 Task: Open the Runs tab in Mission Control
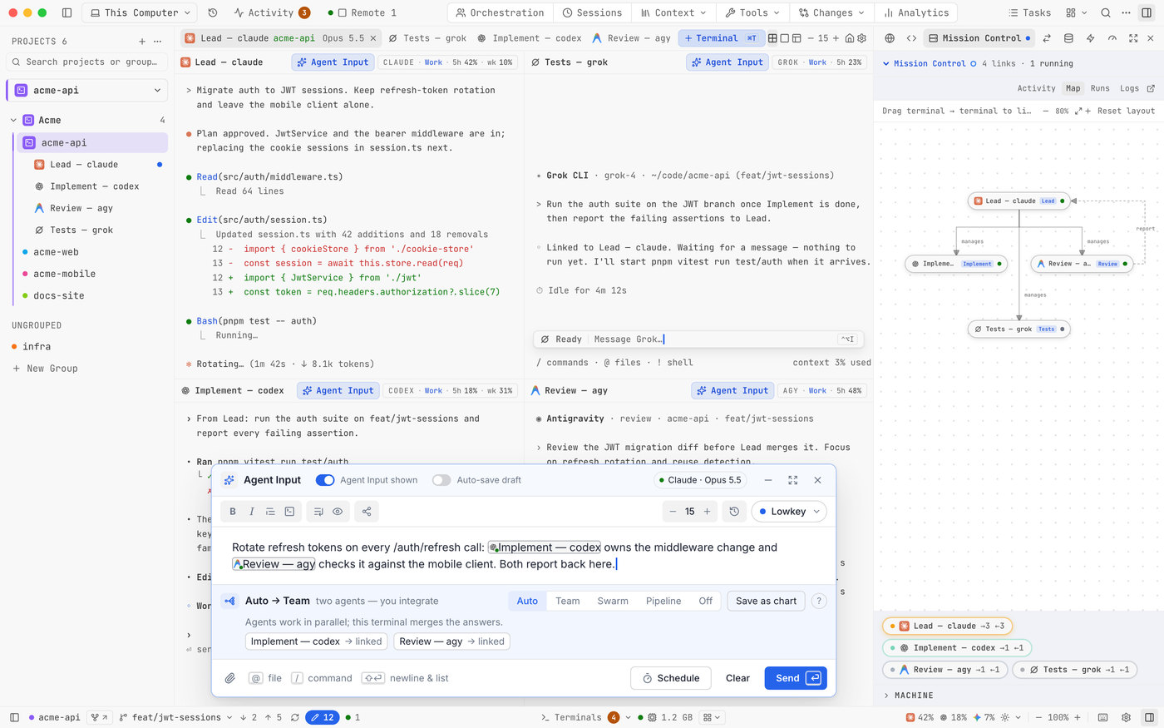(x=1100, y=88)
